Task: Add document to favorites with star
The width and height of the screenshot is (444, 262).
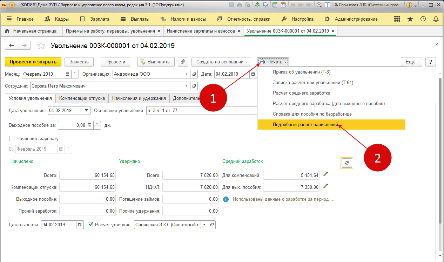Action: pos(41,46)
